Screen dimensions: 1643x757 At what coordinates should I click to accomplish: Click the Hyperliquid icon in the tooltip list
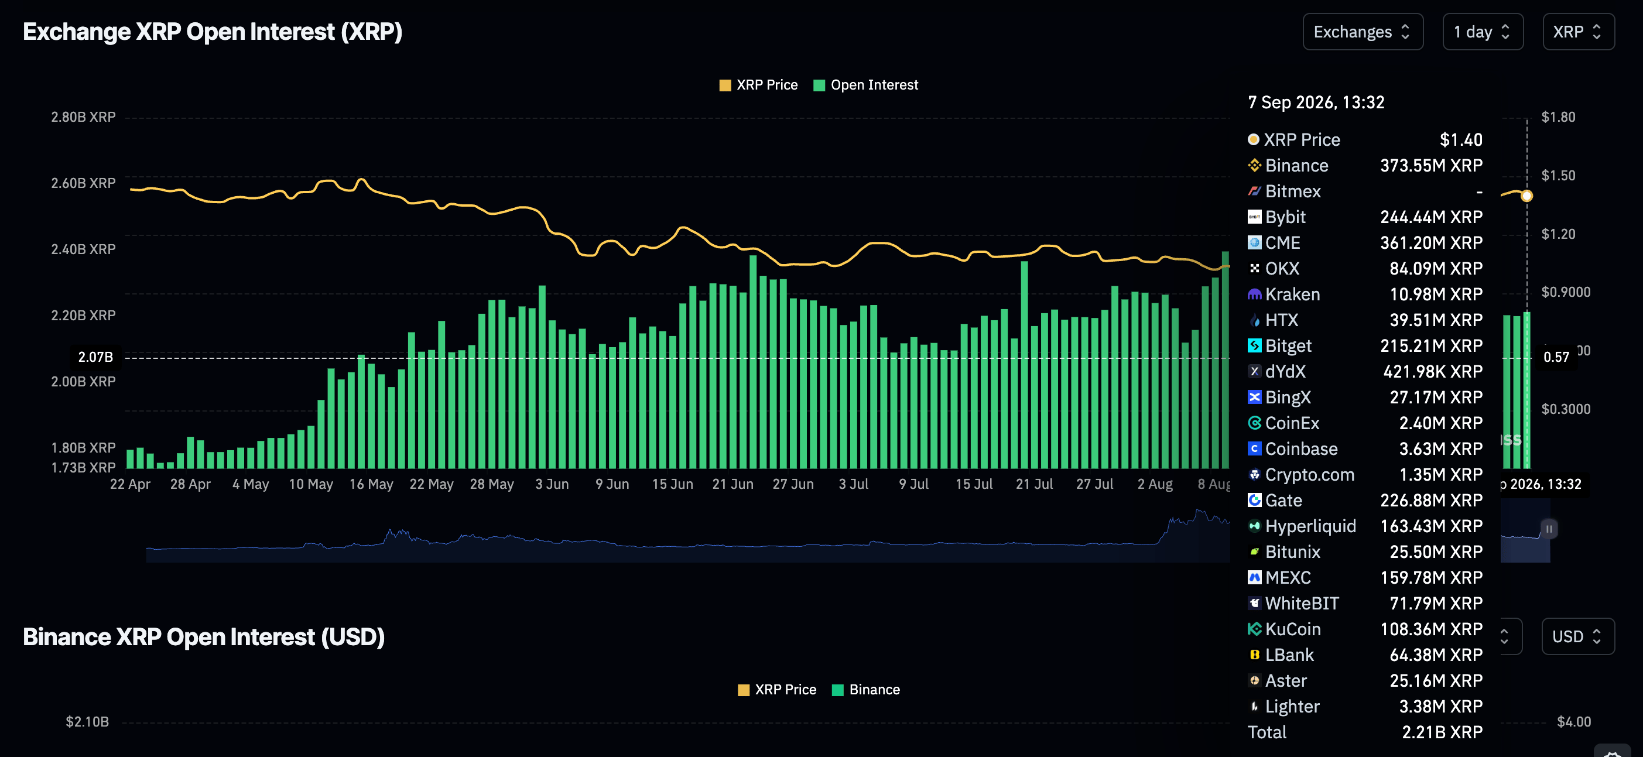click(1254, 526)
